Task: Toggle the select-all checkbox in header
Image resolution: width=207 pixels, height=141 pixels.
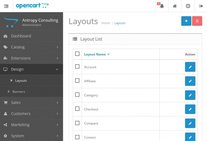Action: tap(77, 54)
